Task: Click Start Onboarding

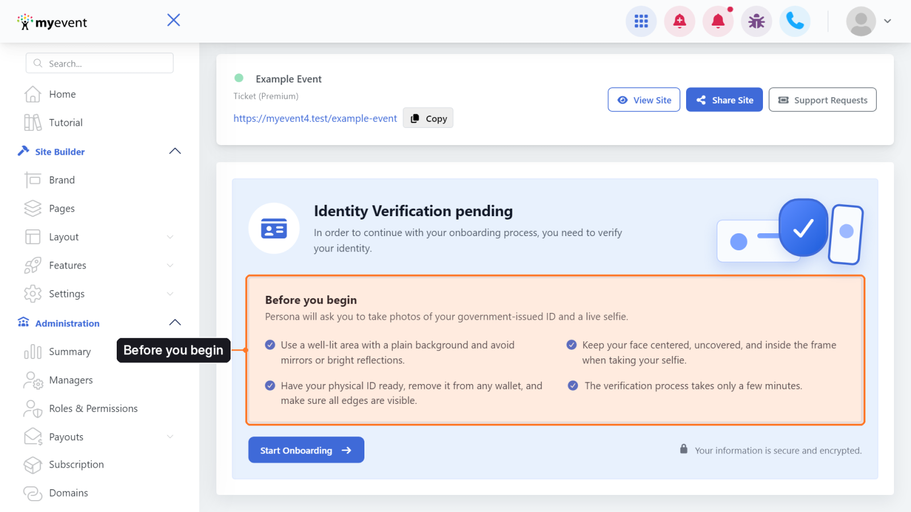Action: click(306, 450)
